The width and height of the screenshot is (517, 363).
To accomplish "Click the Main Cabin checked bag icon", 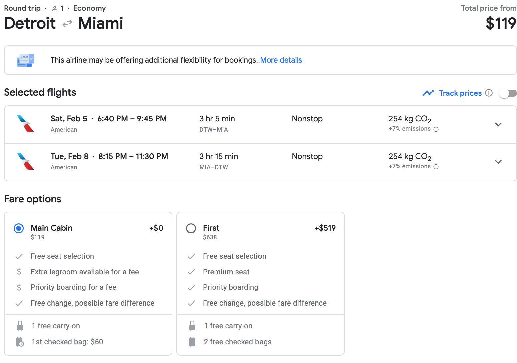I will pos(20,342).
